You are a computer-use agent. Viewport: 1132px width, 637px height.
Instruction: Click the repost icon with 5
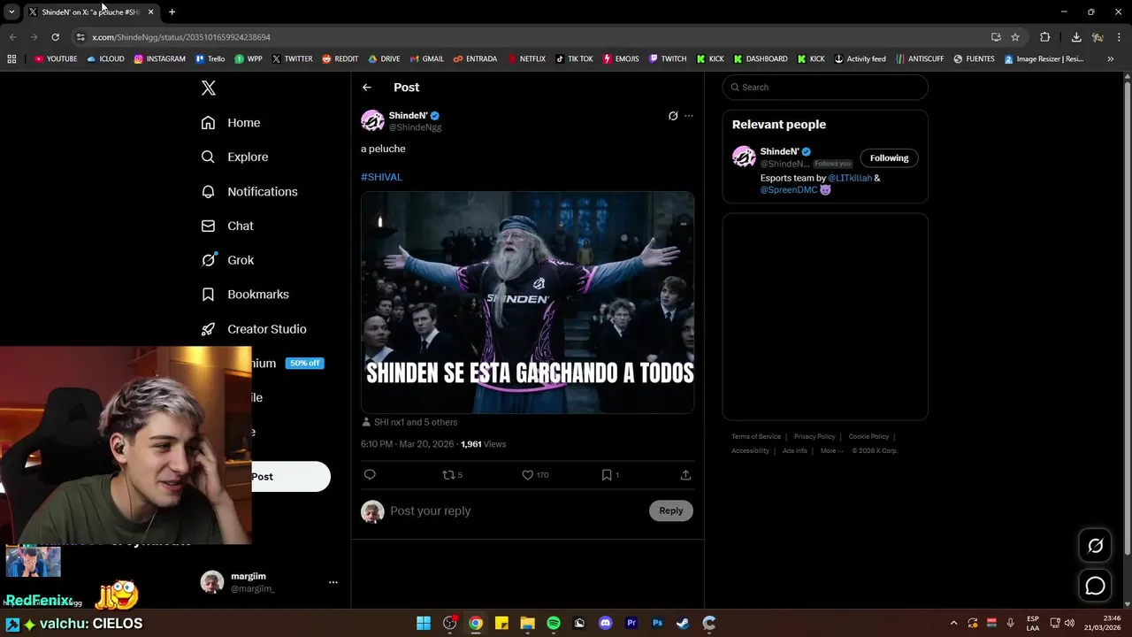point(452,475)
